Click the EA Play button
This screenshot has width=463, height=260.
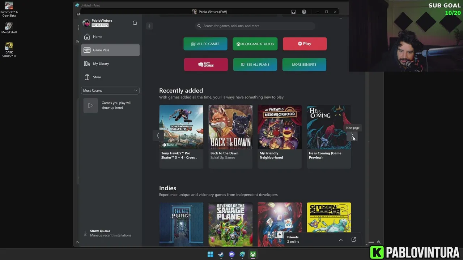pos(305,44)
